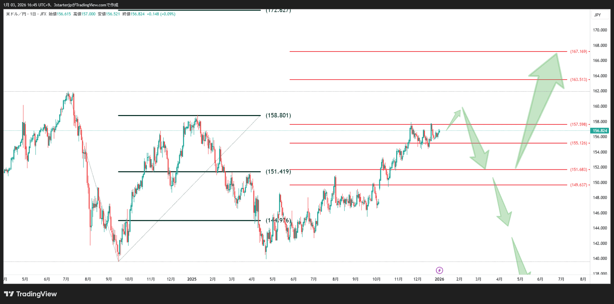Viewport: 614px width, 304px height.
Task: Click the red 157.598 level label
Action: point(579,124)
